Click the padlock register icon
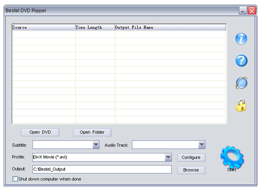This screenshot has height=192, width=263. pyautogui.click(x=241, y=105)
